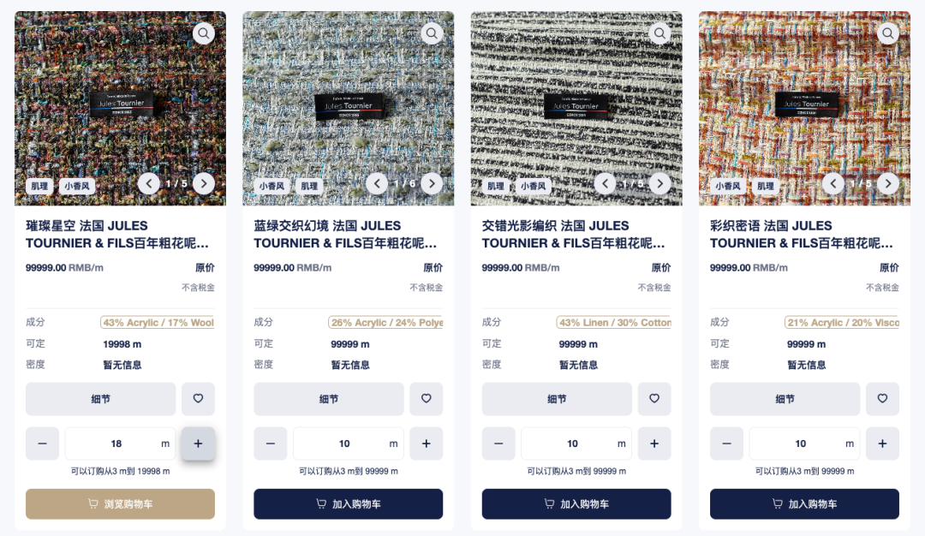Open the 彩织密语 法国 JULES TOURNIER product title

(x=801, y=234)
